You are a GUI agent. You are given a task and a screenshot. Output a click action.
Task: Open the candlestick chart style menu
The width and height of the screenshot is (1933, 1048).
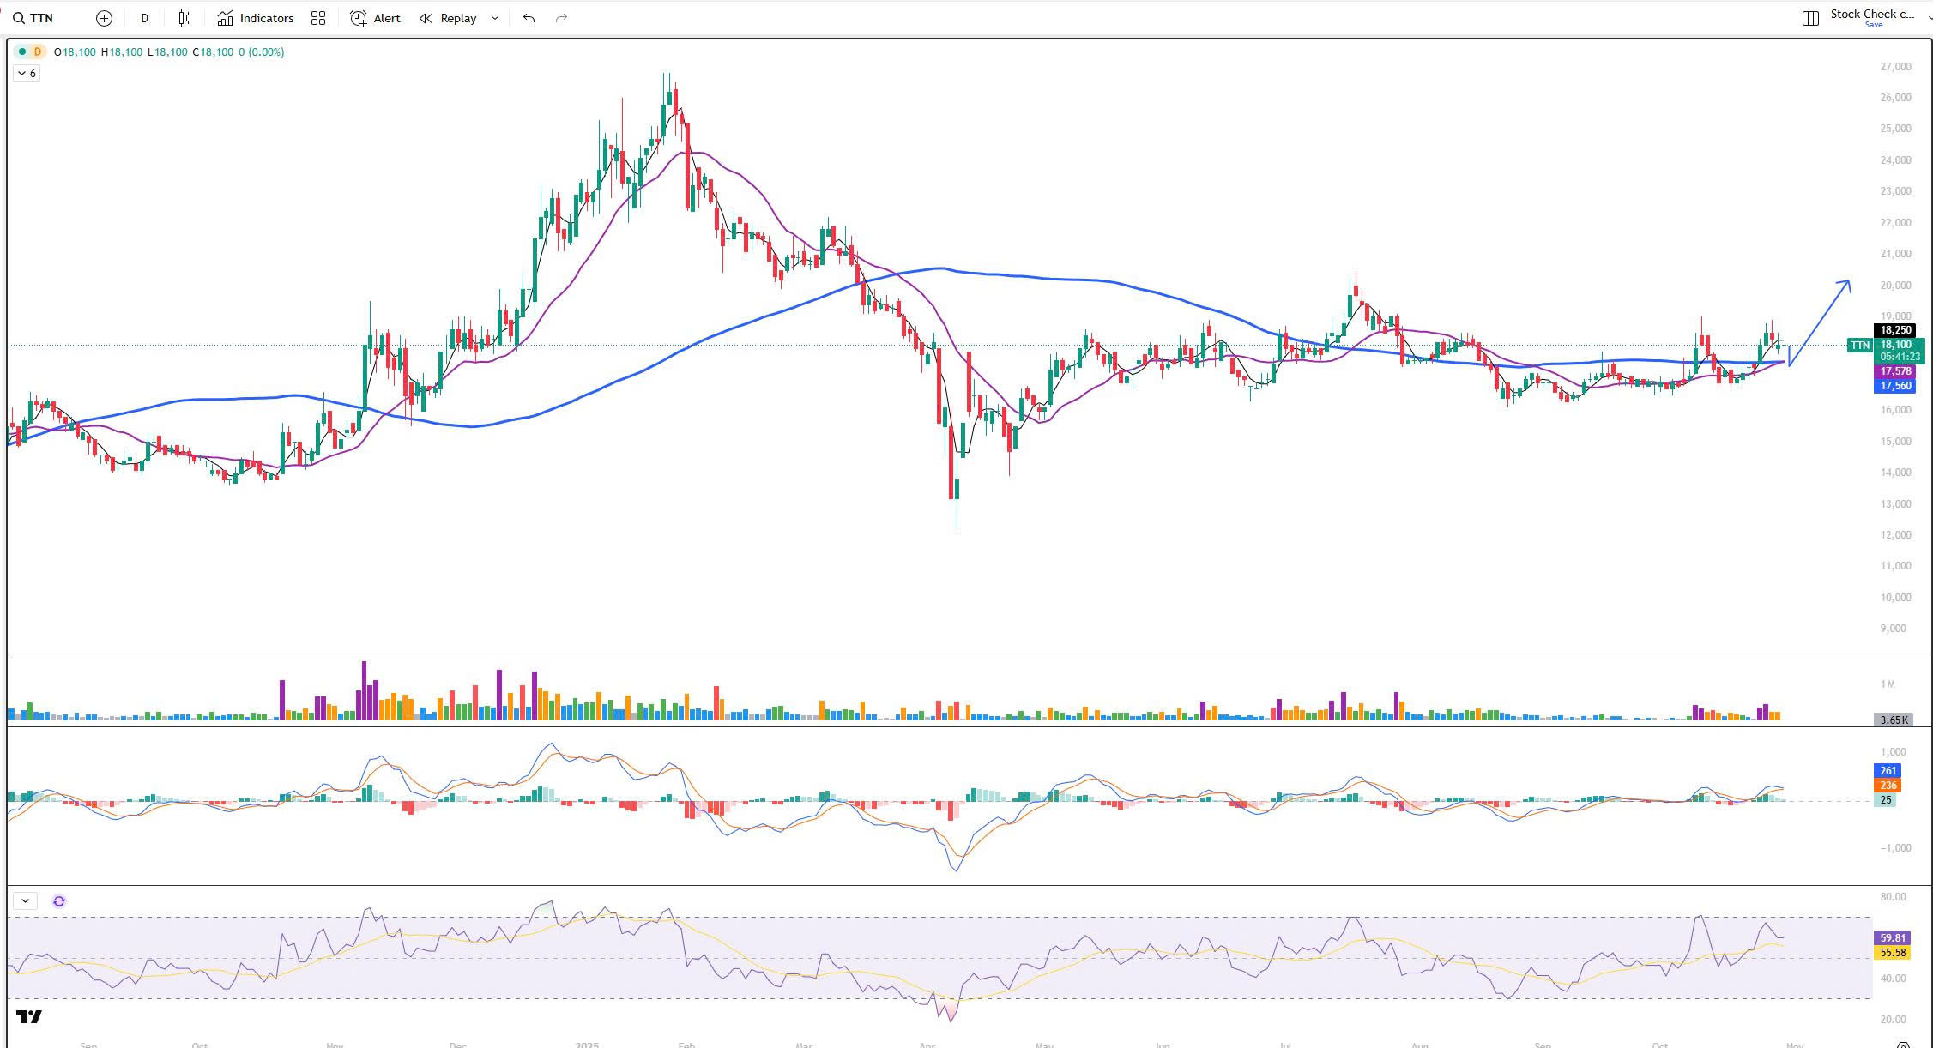pos(184,18)
